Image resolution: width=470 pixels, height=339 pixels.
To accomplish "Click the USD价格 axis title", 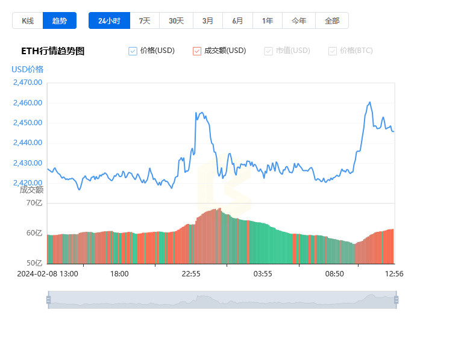I will point(28,69).
